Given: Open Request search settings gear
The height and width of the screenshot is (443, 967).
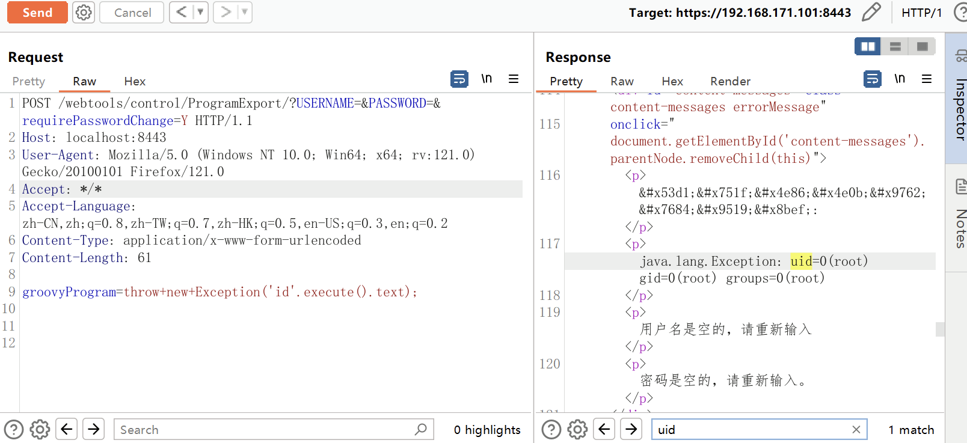Looking at the screenshot, I should click(40, 429).
